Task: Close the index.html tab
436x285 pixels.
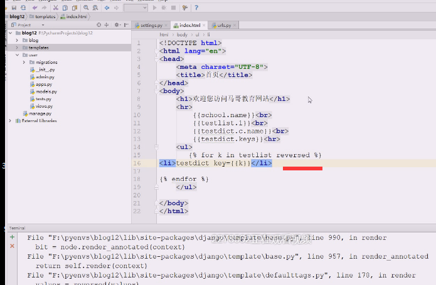Action: (204, 25)
